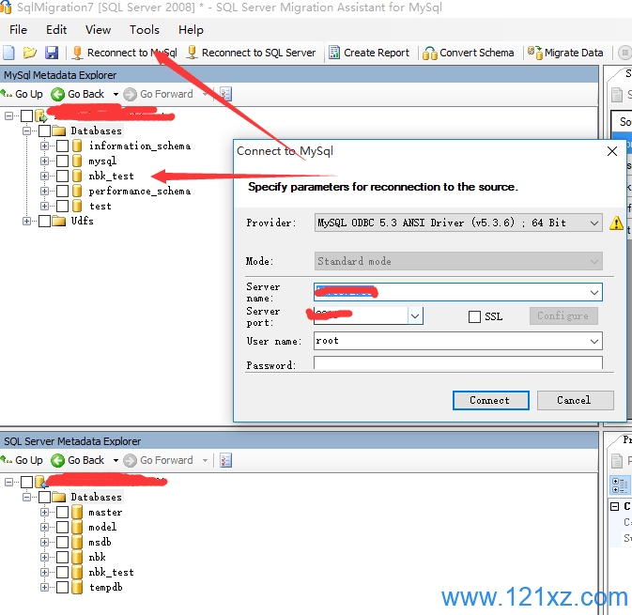
Task: Check the master database checkbox
Action: click(x=62, y=512)
